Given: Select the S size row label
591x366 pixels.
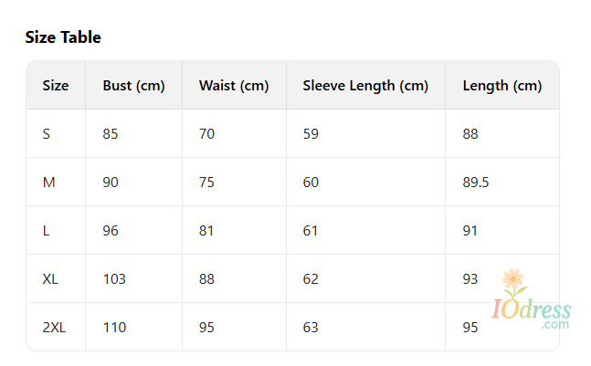Looking at the screenshot, I should pyautogui.click(x=47, y=134).
